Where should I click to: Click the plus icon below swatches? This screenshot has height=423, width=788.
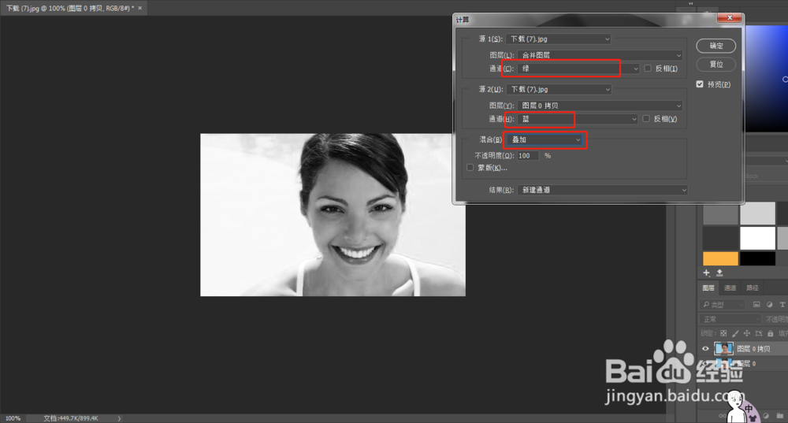(x=706, y=273)
